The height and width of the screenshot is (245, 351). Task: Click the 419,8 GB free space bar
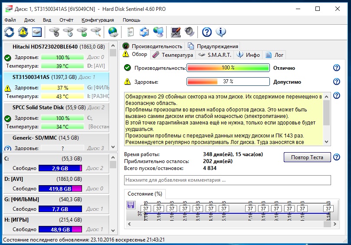pos(60,189)
